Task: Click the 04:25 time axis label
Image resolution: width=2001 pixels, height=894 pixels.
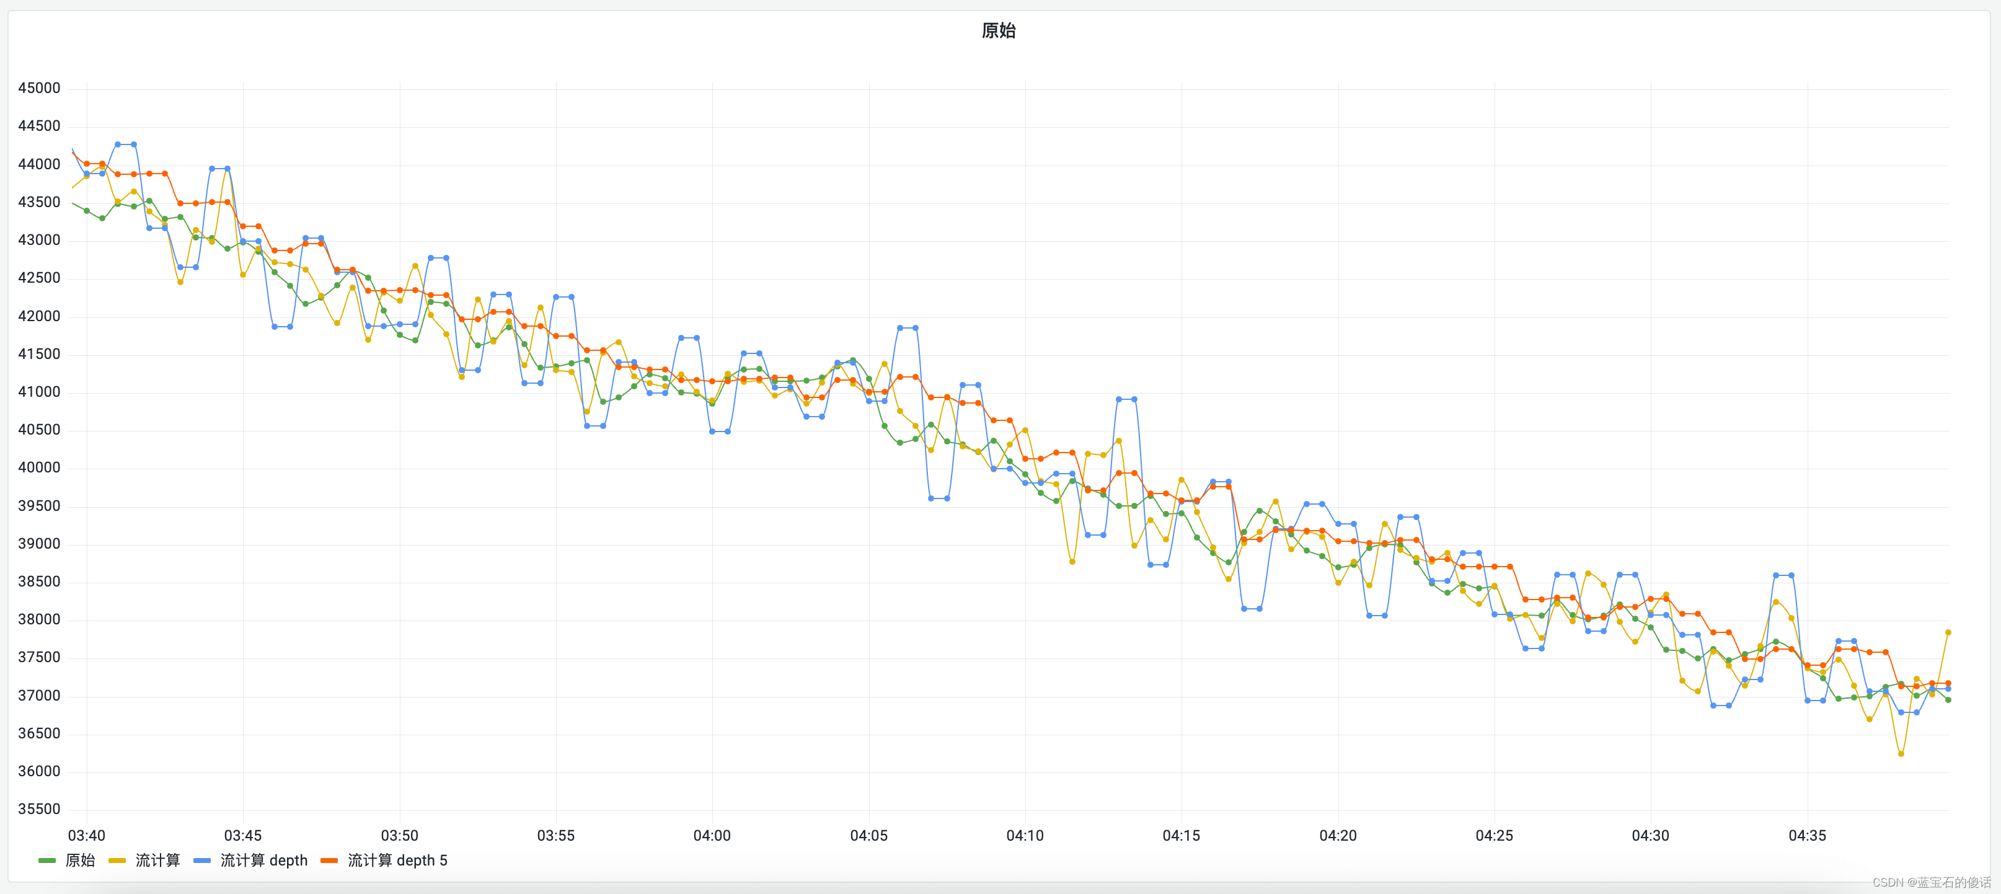Action: click(x=1495, y=835)
